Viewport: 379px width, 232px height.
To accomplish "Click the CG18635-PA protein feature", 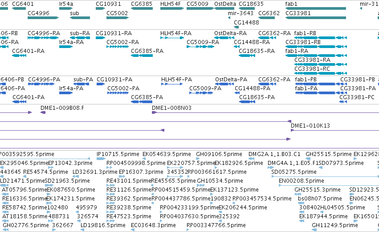I will click(247, 102).
